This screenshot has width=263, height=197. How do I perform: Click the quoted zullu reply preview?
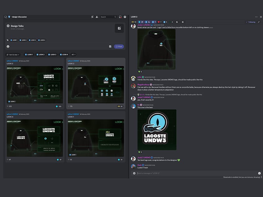point(170,95)
